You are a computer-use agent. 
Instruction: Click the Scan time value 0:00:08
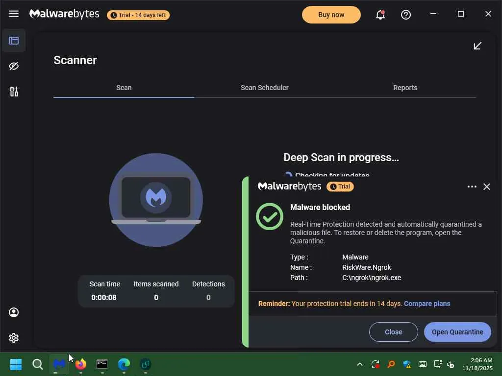[104, 297]
